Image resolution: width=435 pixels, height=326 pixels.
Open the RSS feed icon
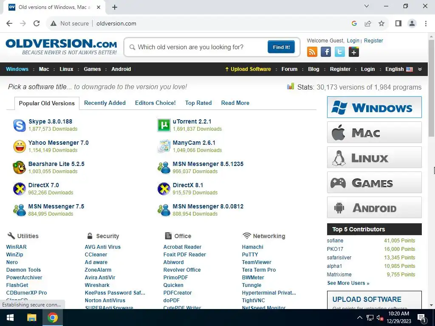click(x=312, y=52)
